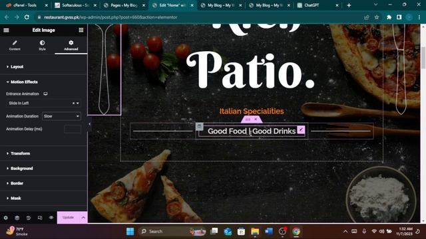Open the Chrome three-dot menu
This screenshot has width=426, height=239.
pos(419,17)
